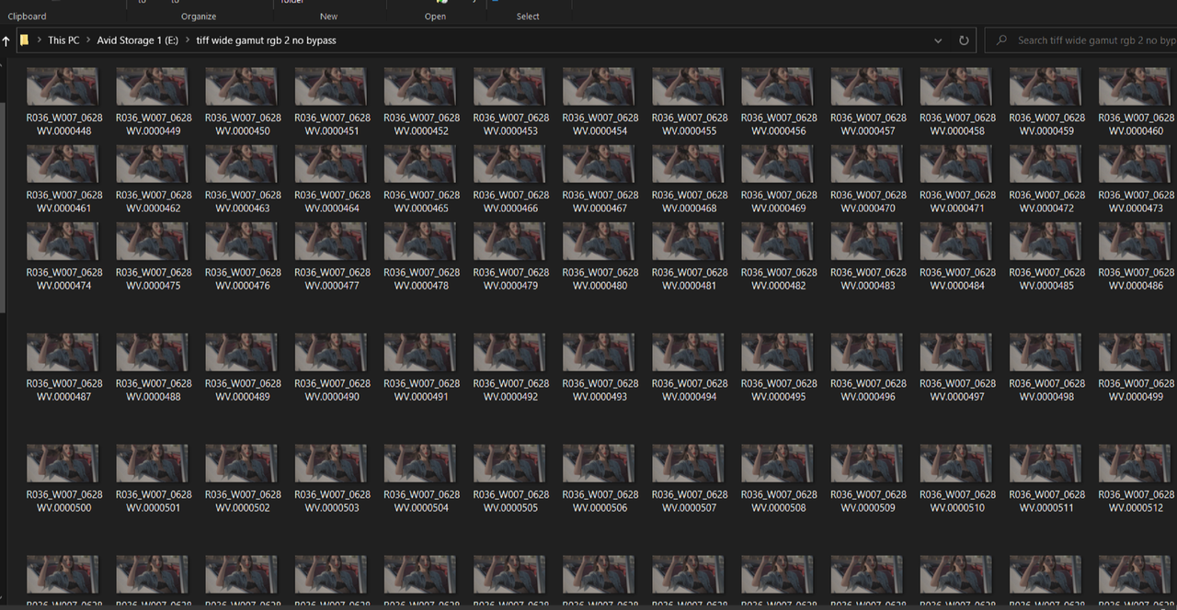Image resolution: width=1177 pixels, height=610 pixels.
Task: Click file name ending WV.0000489
Action: (243, 390)
